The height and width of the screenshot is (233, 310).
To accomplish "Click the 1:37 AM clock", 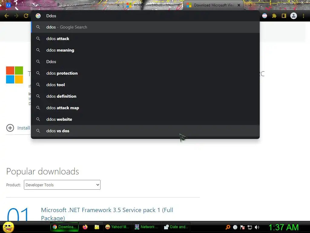I will 283,227.
